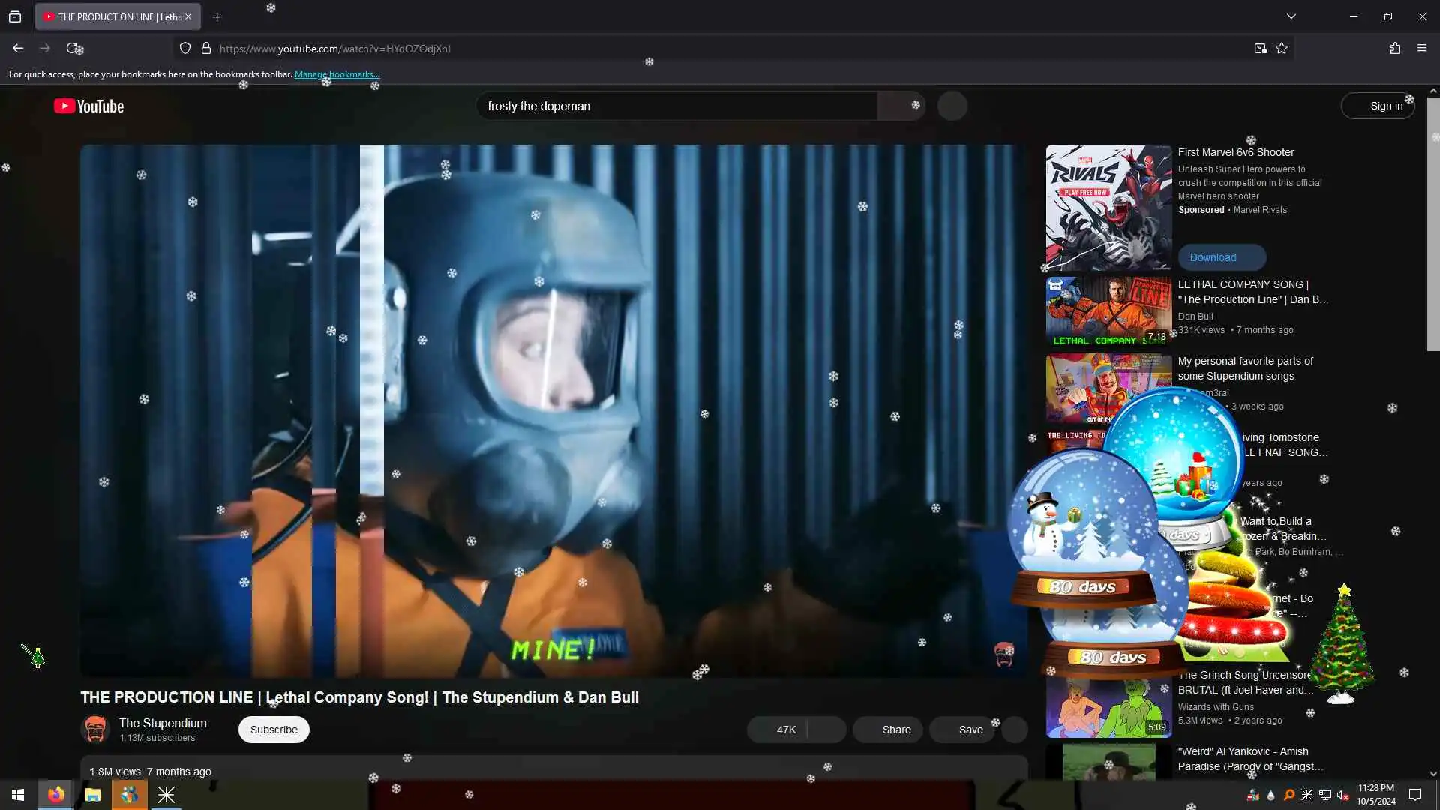Image resolution: width=1440 pixels, height=810 pixels.
Task: Click the YouTube logo home icon
Action: click(88, 106)
